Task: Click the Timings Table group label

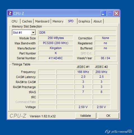Action: click(21, 64)
